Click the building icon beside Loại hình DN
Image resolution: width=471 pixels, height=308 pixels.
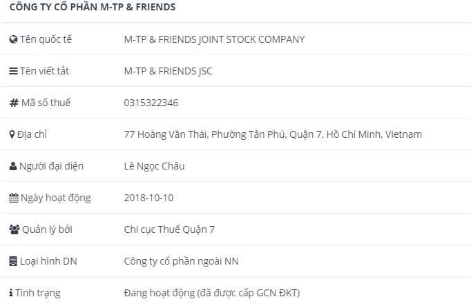coord(13,261)
